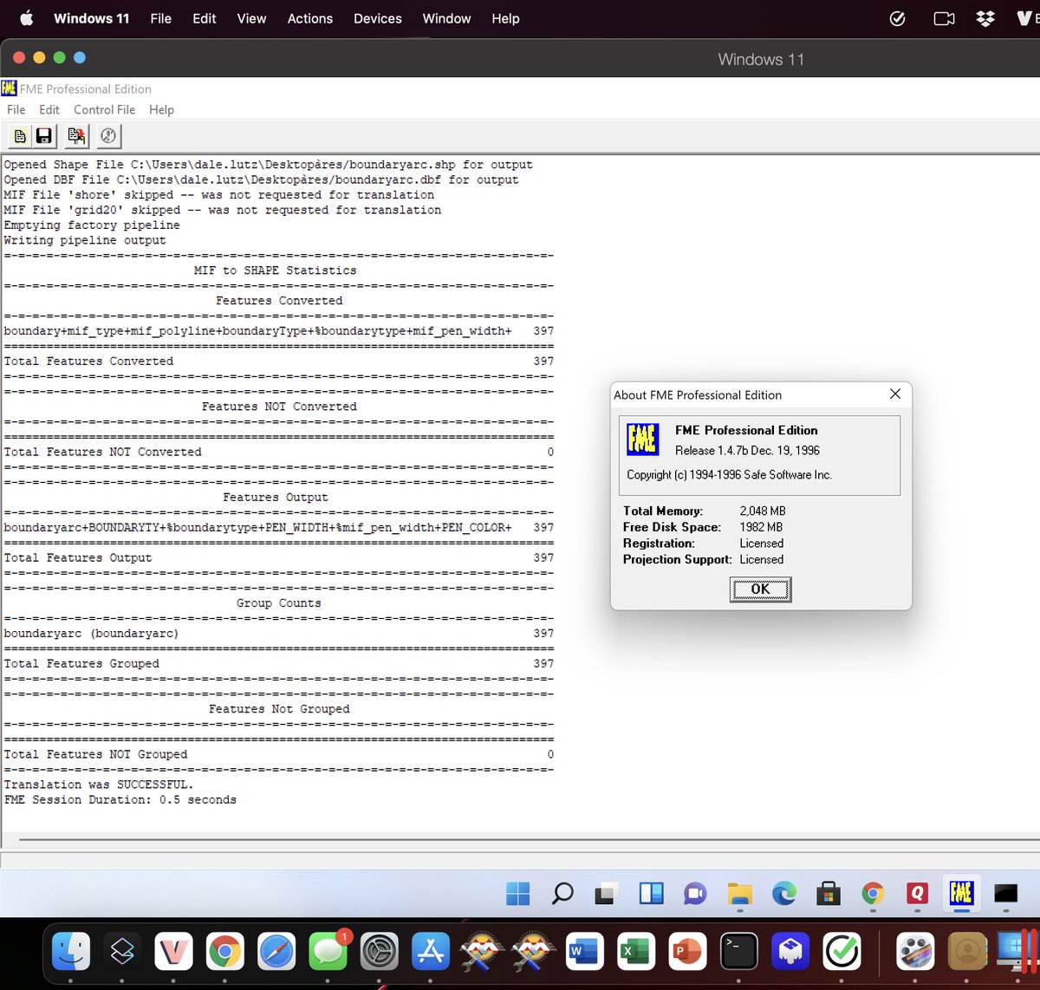
Task: Open Finder in the macOS Dock
Action: pos(71,952)
